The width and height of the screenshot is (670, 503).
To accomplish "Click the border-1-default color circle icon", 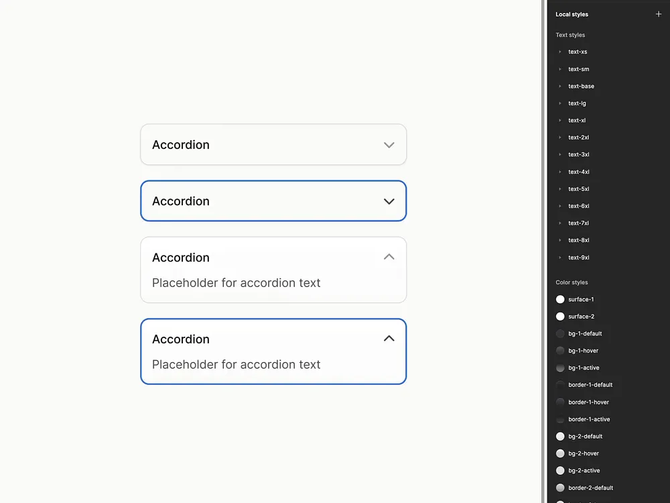I will [x=560, y=384].
